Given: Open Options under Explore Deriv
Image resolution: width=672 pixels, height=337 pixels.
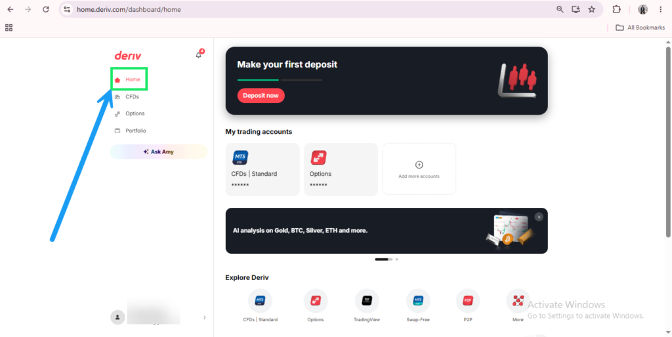Looking at the screenshot, I should [316, 306].
